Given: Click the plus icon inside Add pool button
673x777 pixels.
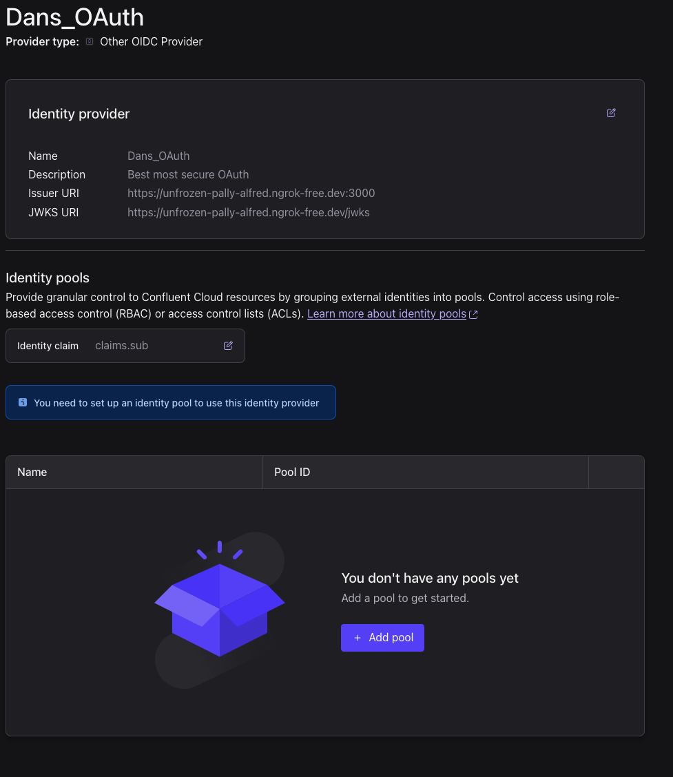Looking at the screenshot, I should 358,637.
